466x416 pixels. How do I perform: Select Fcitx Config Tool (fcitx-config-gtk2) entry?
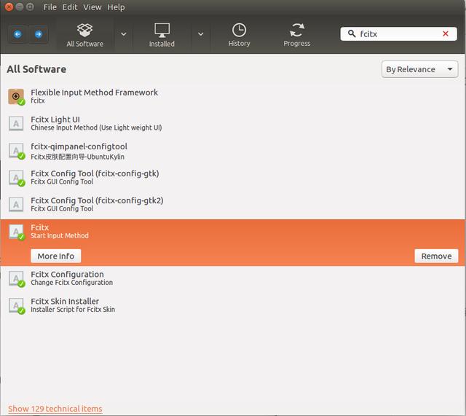pos(232,205)
